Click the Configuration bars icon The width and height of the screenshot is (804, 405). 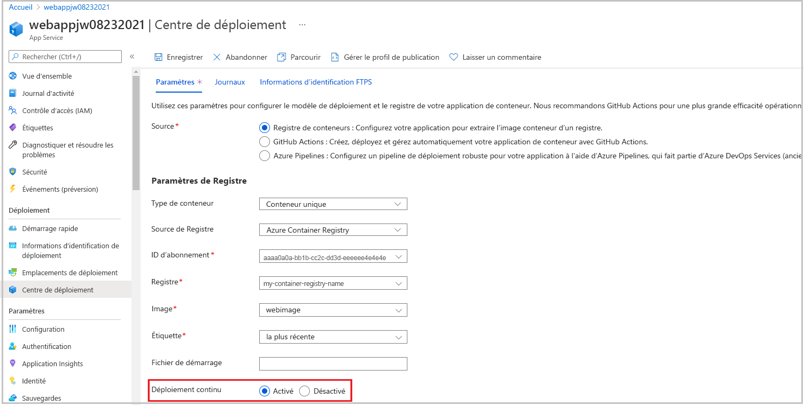[x=13, y=329]
